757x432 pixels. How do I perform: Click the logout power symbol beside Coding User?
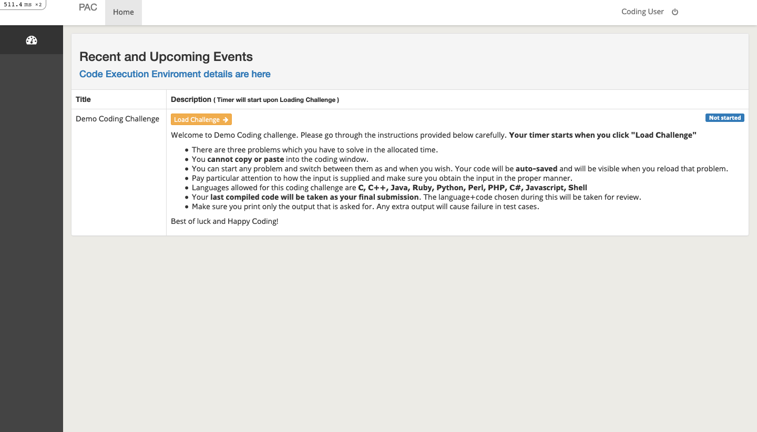tap(674, 12)
